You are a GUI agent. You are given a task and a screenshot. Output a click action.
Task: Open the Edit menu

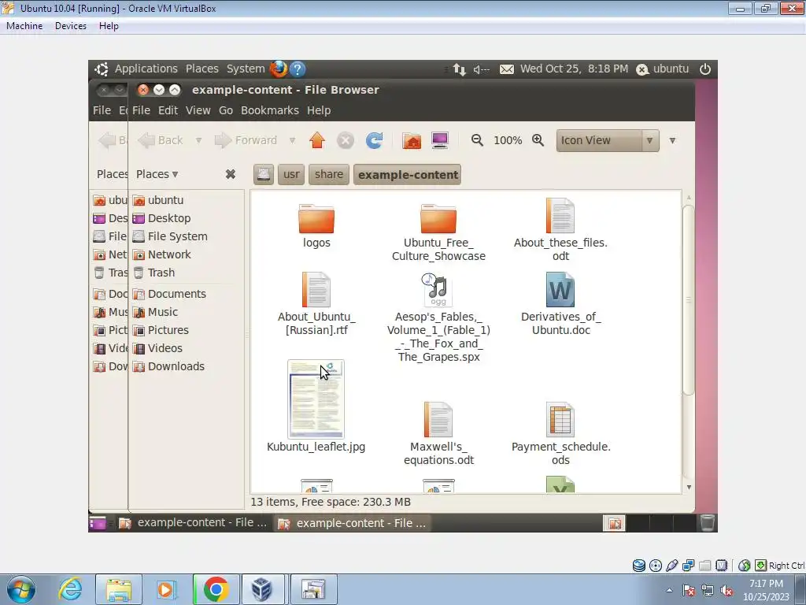pyautogui.click(x=168, y=110)
